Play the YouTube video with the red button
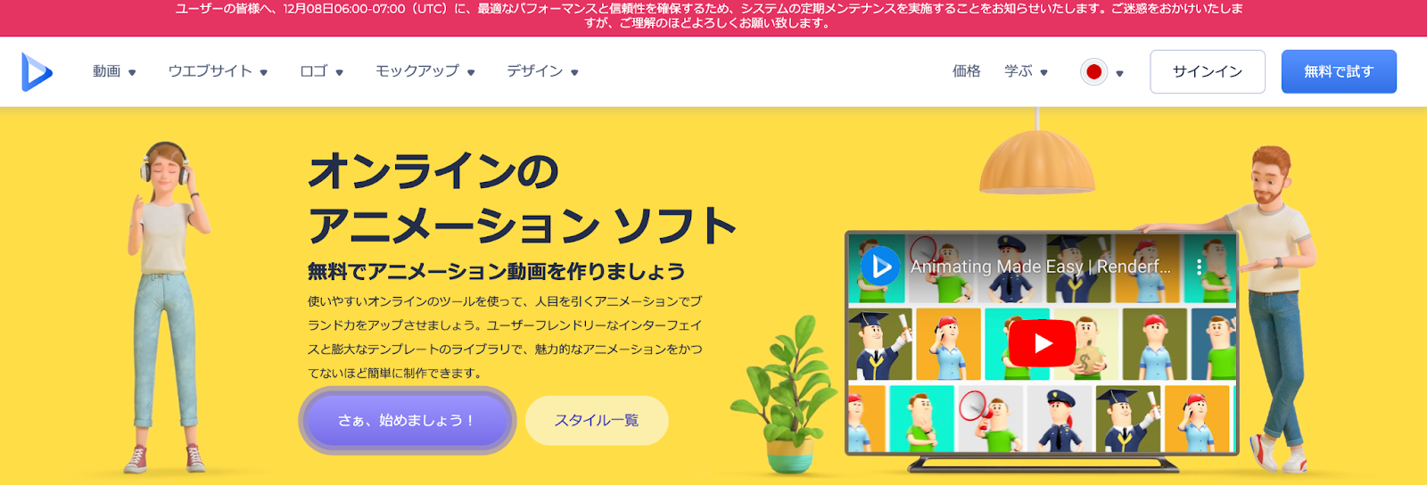The height and width of the screenshot is (485, 1427). coord(1042,343)
